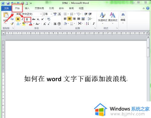Open Asian layout options
Screen dimensions: 151x118
(x=80, y=24)
